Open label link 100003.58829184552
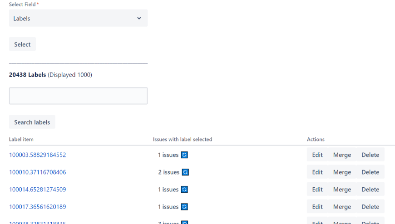This screenshot has width=395, height=224. (x=38, y=155)
